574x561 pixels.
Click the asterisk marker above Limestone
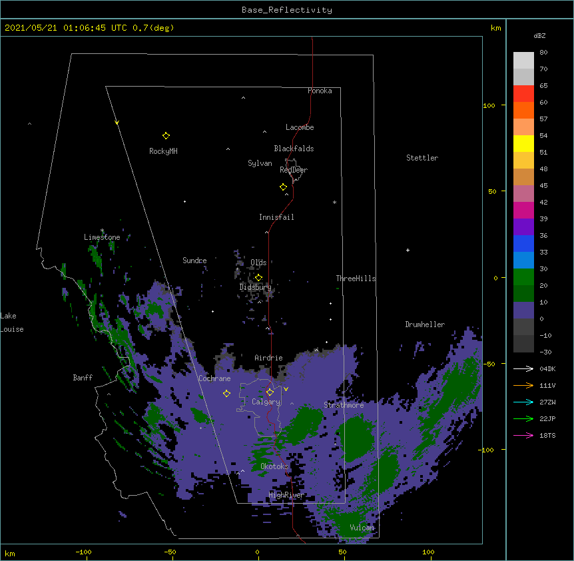click(102, 231)
